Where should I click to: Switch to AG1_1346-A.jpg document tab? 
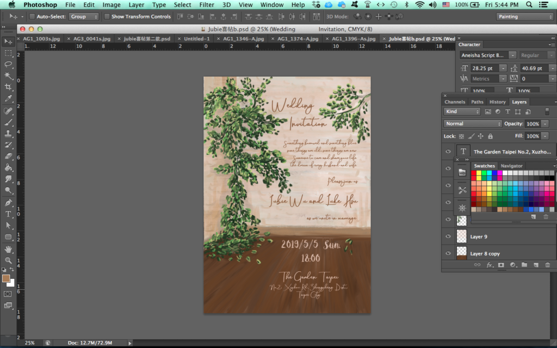pyautogui.click(x=244, y=39)
